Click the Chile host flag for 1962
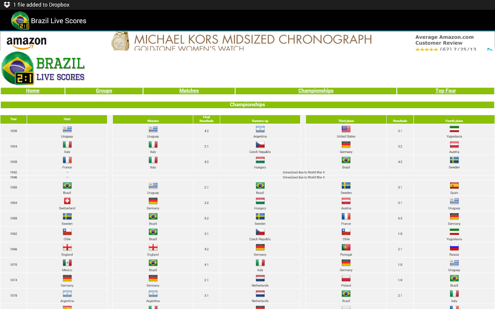495x309 pixels. tap(67, 232)
